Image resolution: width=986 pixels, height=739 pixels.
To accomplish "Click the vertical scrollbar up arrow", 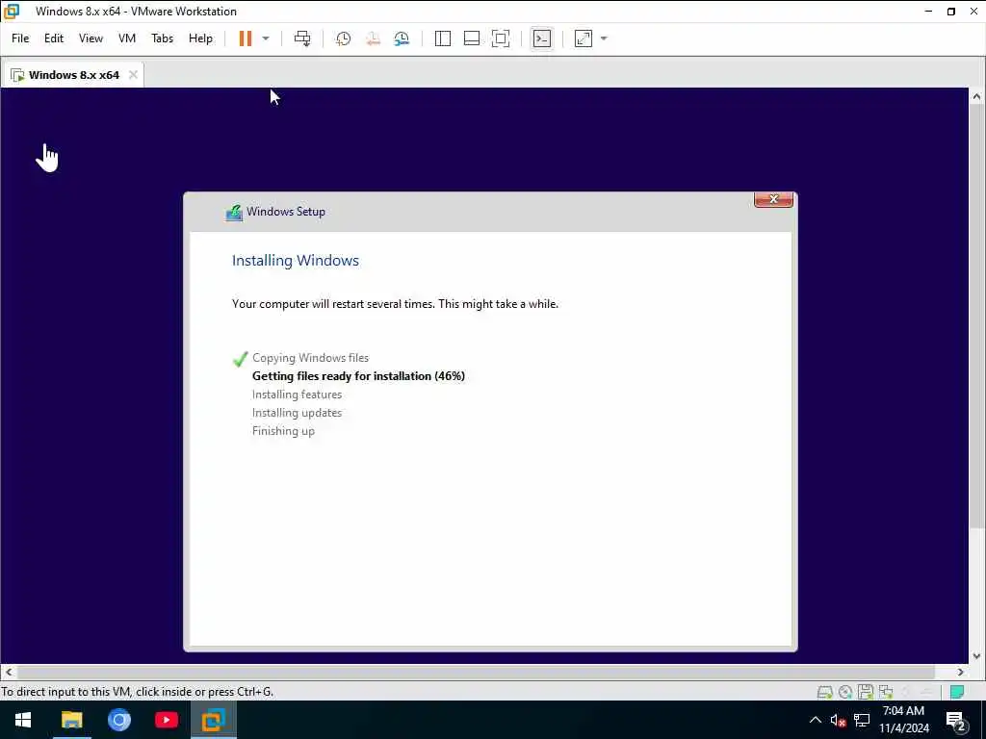I will tap(976, 97).
